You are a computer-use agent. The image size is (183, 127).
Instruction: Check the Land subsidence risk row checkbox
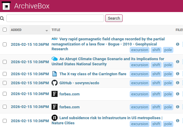[5, 121]
